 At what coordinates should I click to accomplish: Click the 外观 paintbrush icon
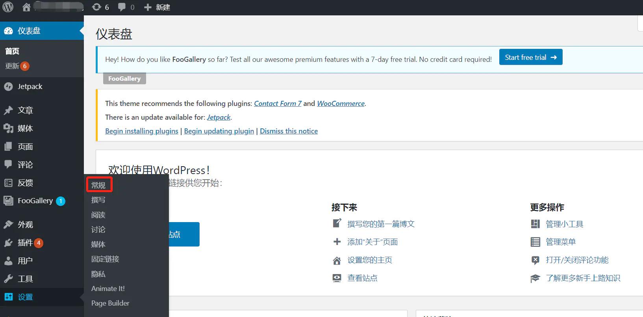pyautogui.click(x=8, y=224)
